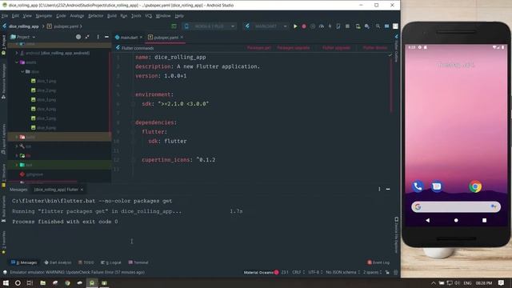Click the editor vertical scrollbar
This screenshot has width=512, height=288.
coord(391,86)
